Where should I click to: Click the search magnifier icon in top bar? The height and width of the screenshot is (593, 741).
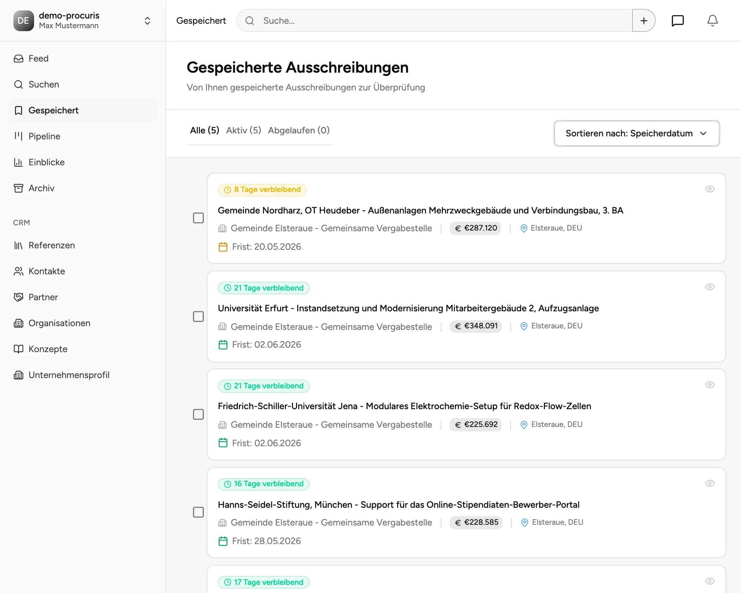tap(250, 21)
